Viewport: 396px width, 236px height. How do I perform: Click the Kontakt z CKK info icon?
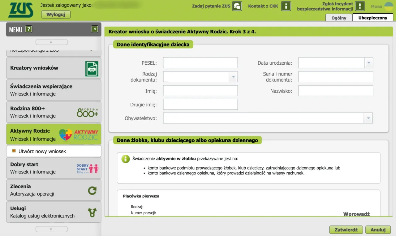(286, 6)
